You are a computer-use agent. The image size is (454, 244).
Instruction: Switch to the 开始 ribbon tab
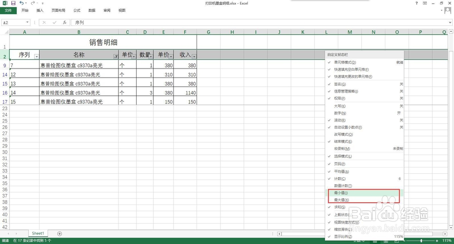point(25,10)
